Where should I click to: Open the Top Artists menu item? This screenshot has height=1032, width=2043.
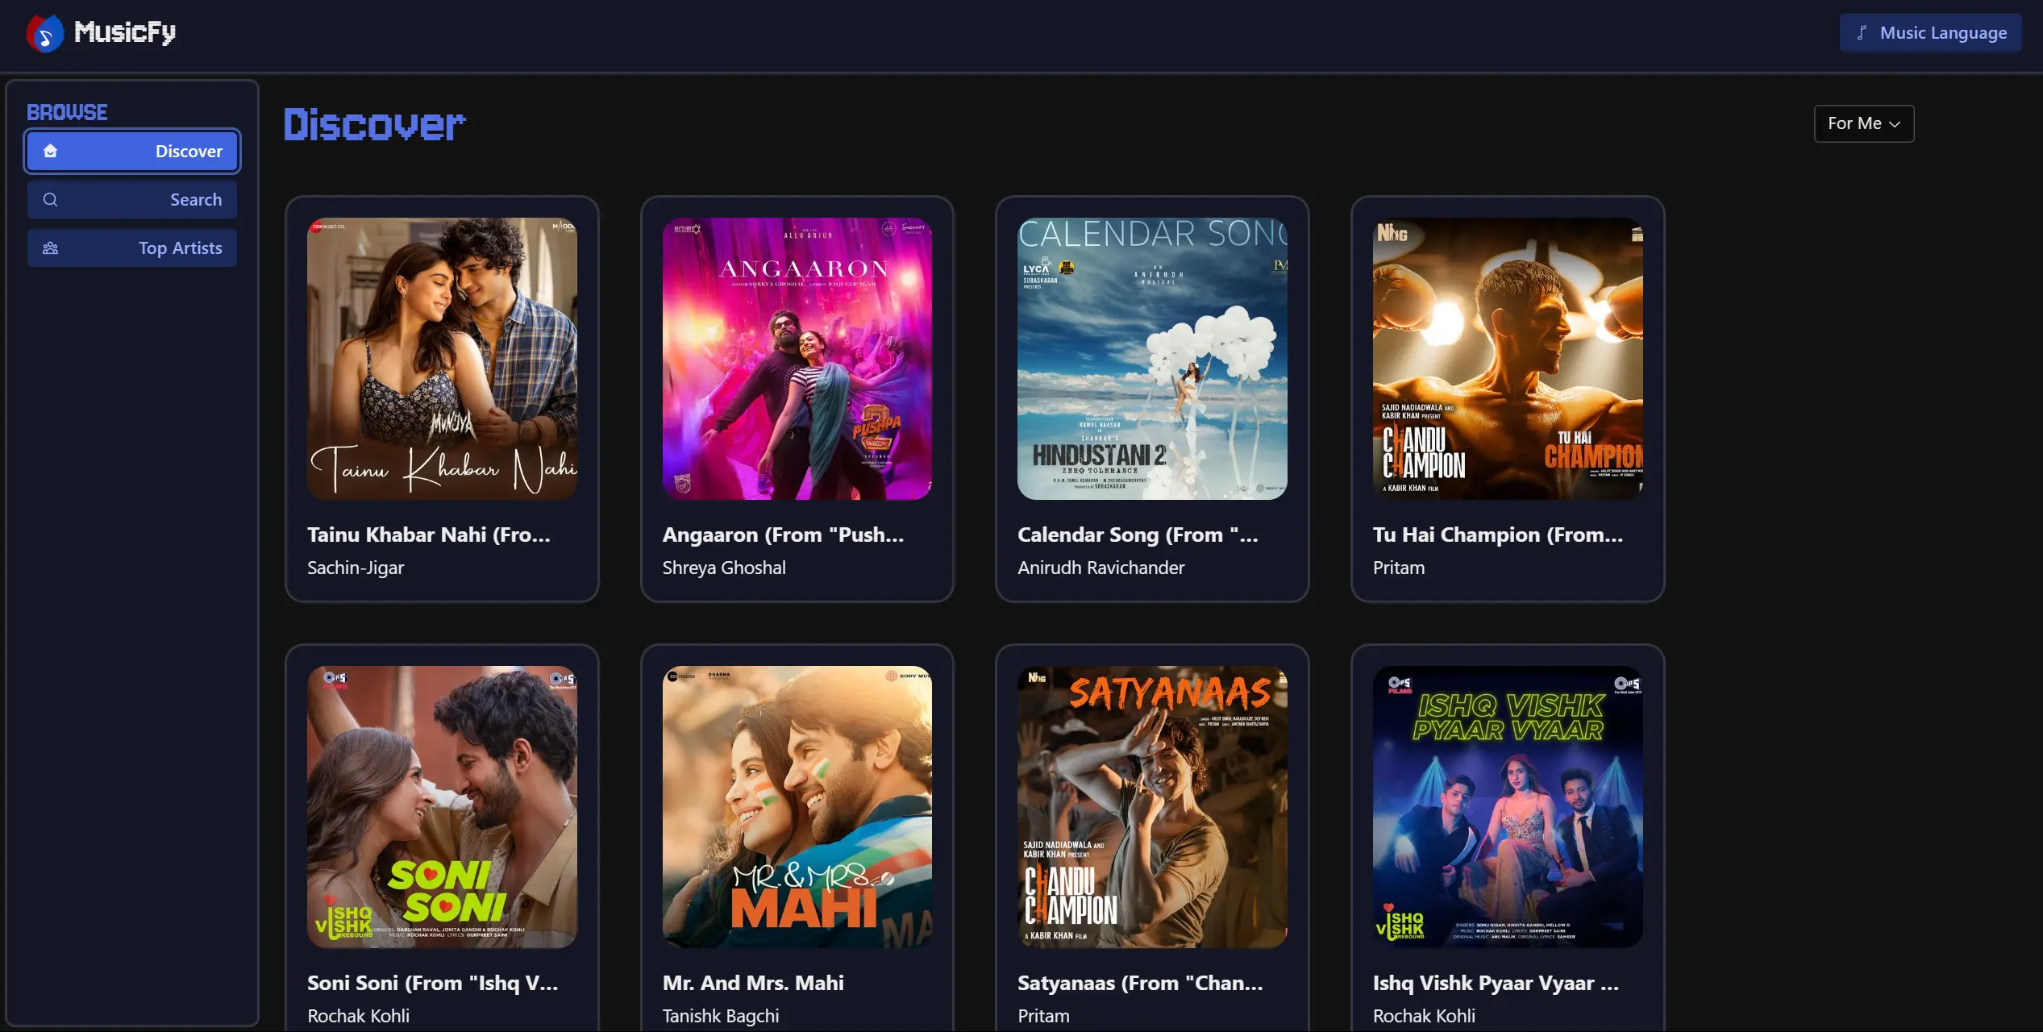pyautogui.click(x=132, y=248)
